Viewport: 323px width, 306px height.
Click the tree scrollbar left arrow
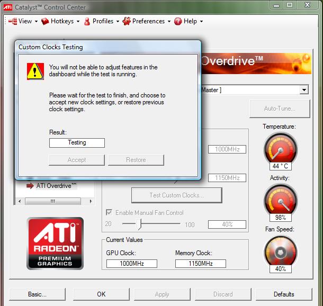pyautogui.click(x=20, y=201)
